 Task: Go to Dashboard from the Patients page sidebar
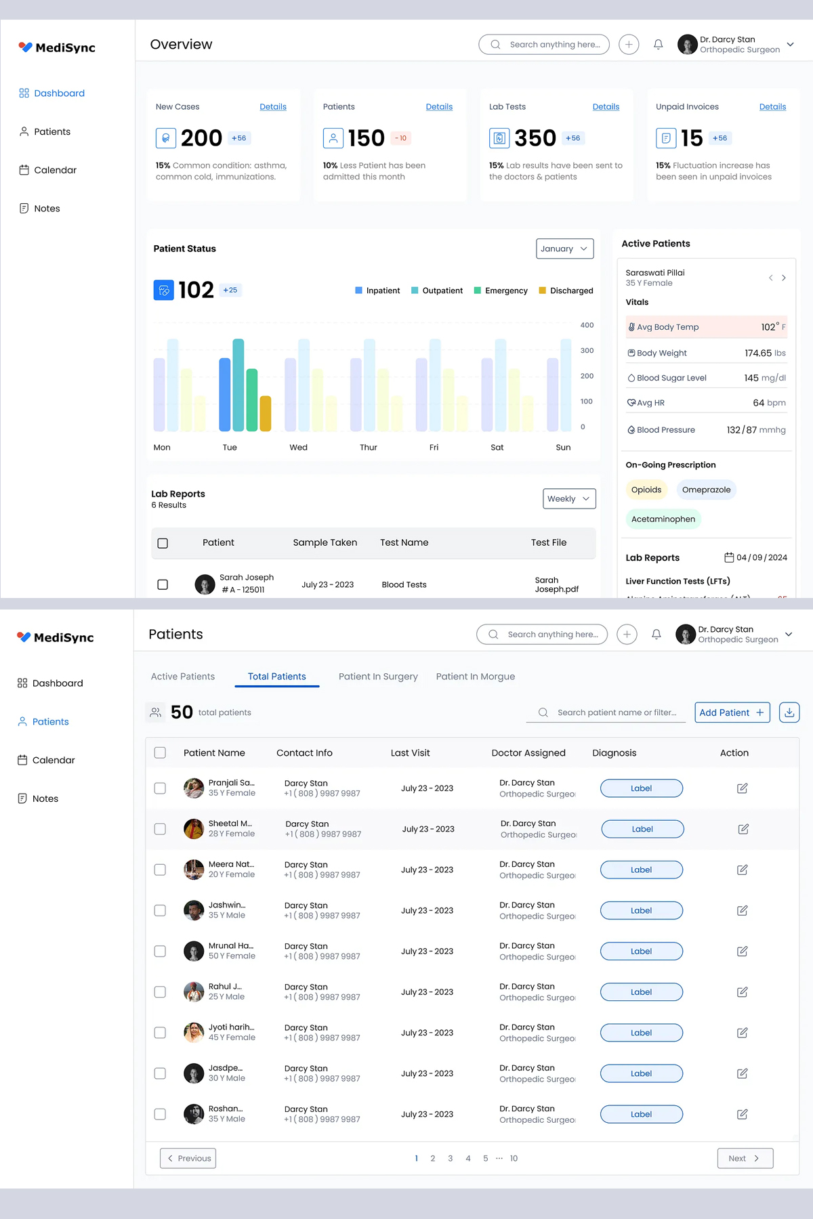[x=50, y=683]
